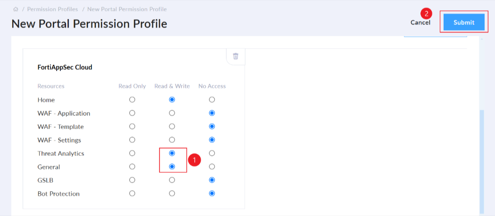The height and width of the screenshot is (216, 495).
Task: Set Threat Analytics to No Access
Action: [x=212, y=153]
